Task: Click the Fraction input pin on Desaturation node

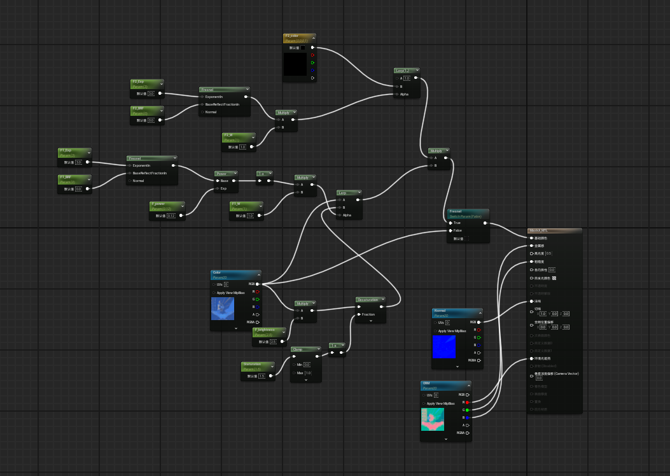Action: point(359,314)
